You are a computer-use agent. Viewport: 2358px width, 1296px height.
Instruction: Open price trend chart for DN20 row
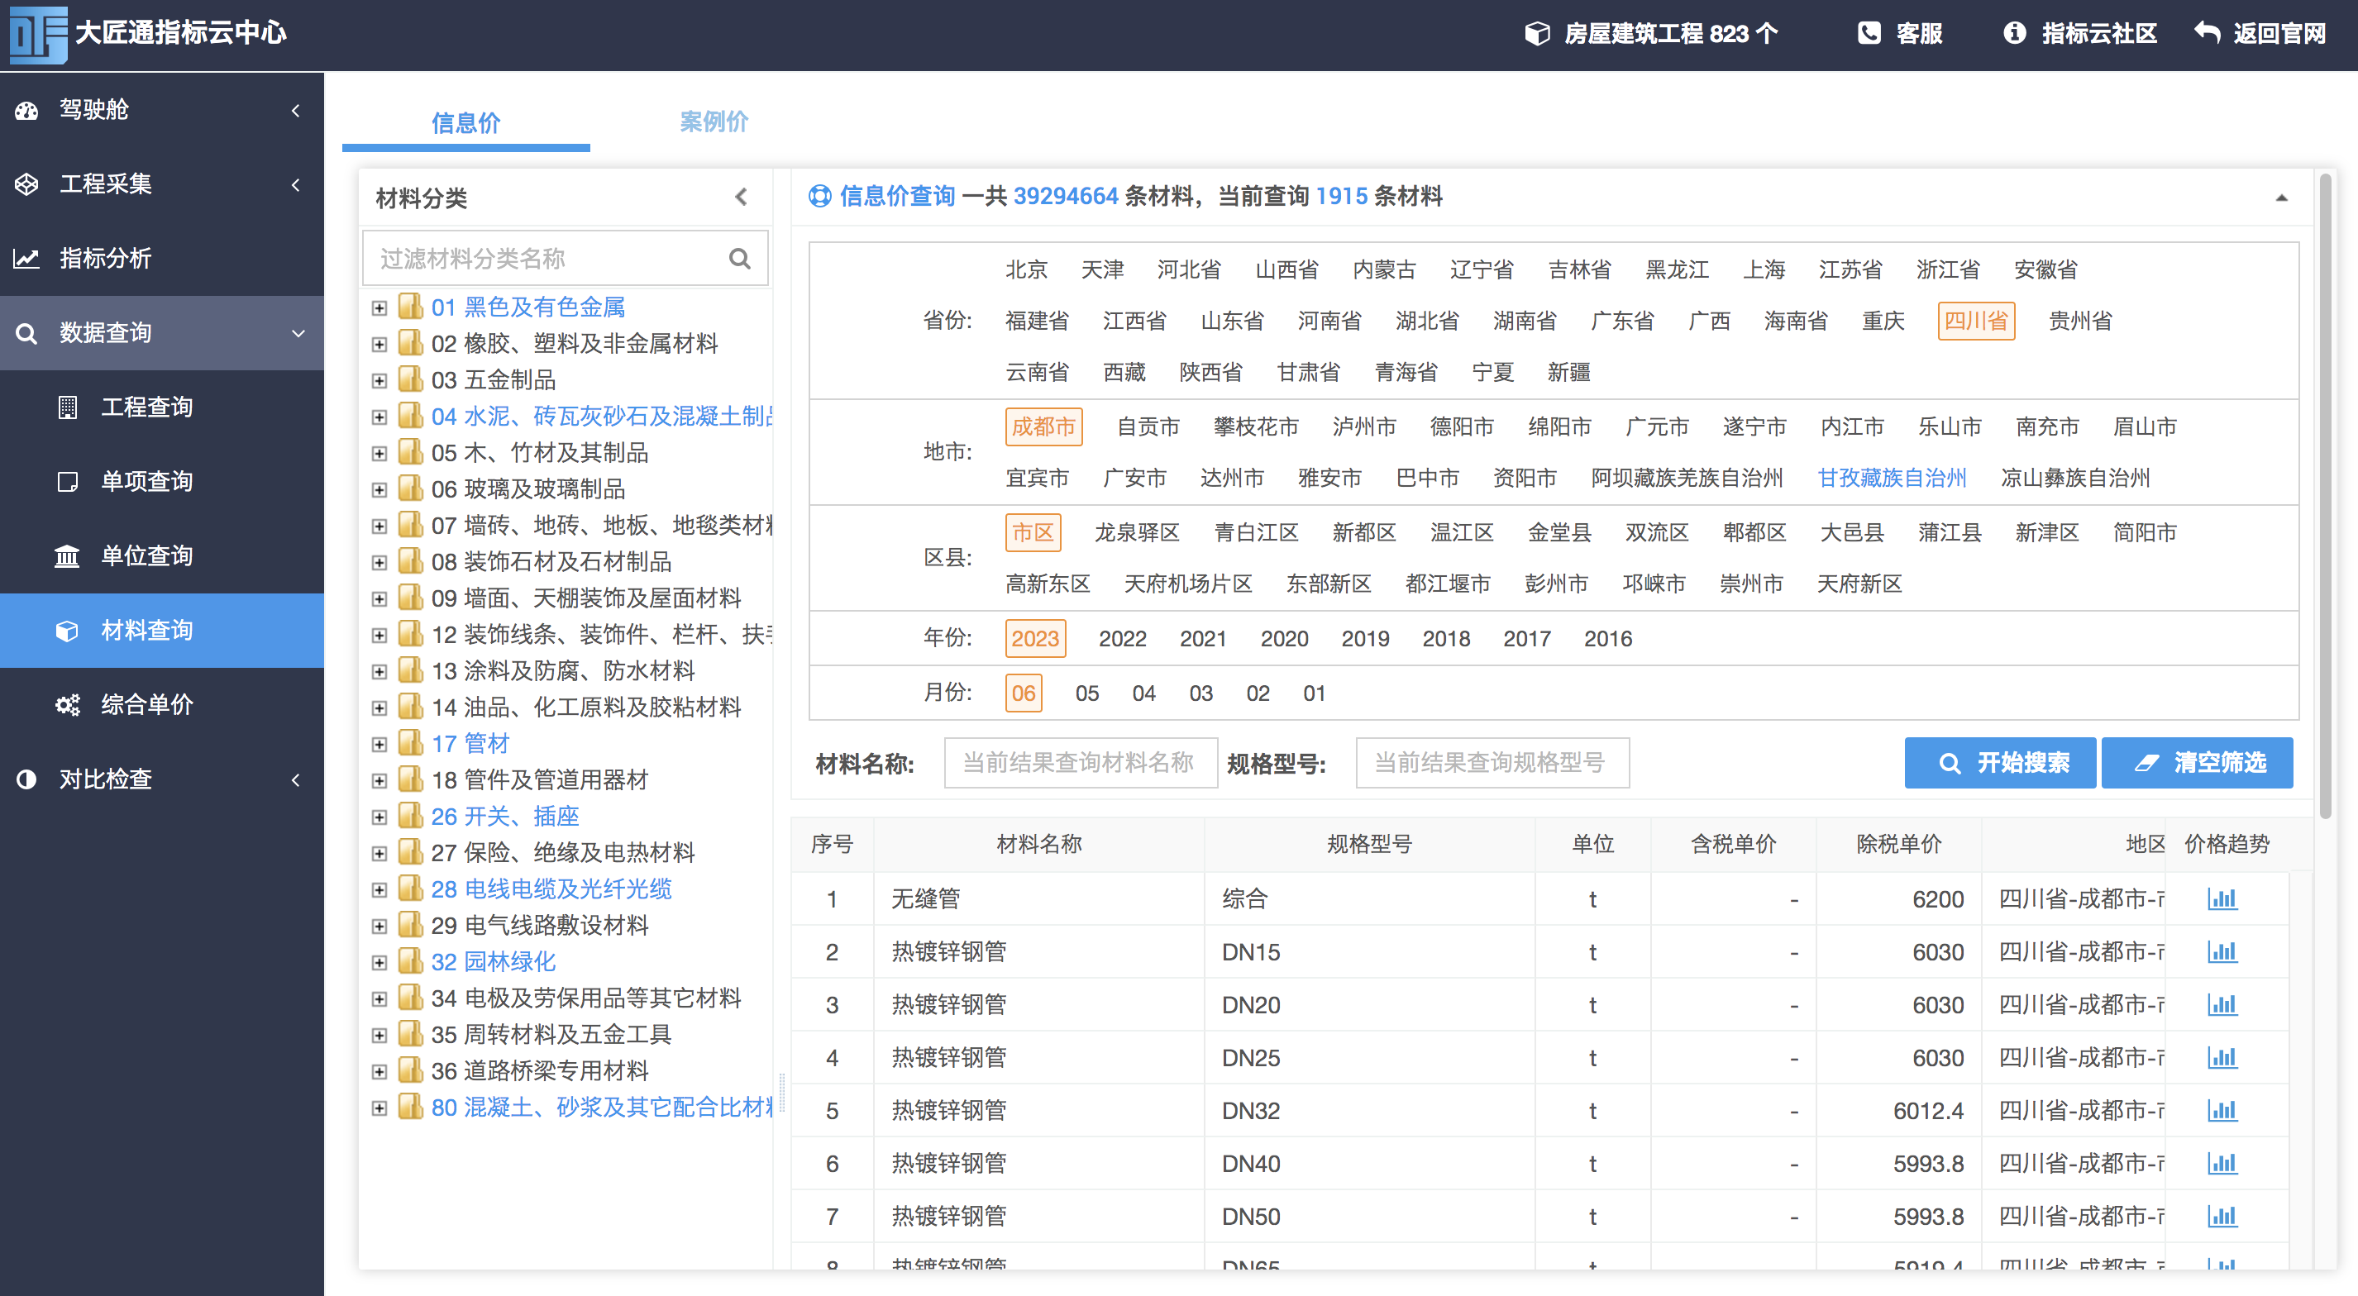pyautogui.click(x=2222, y=1005)
